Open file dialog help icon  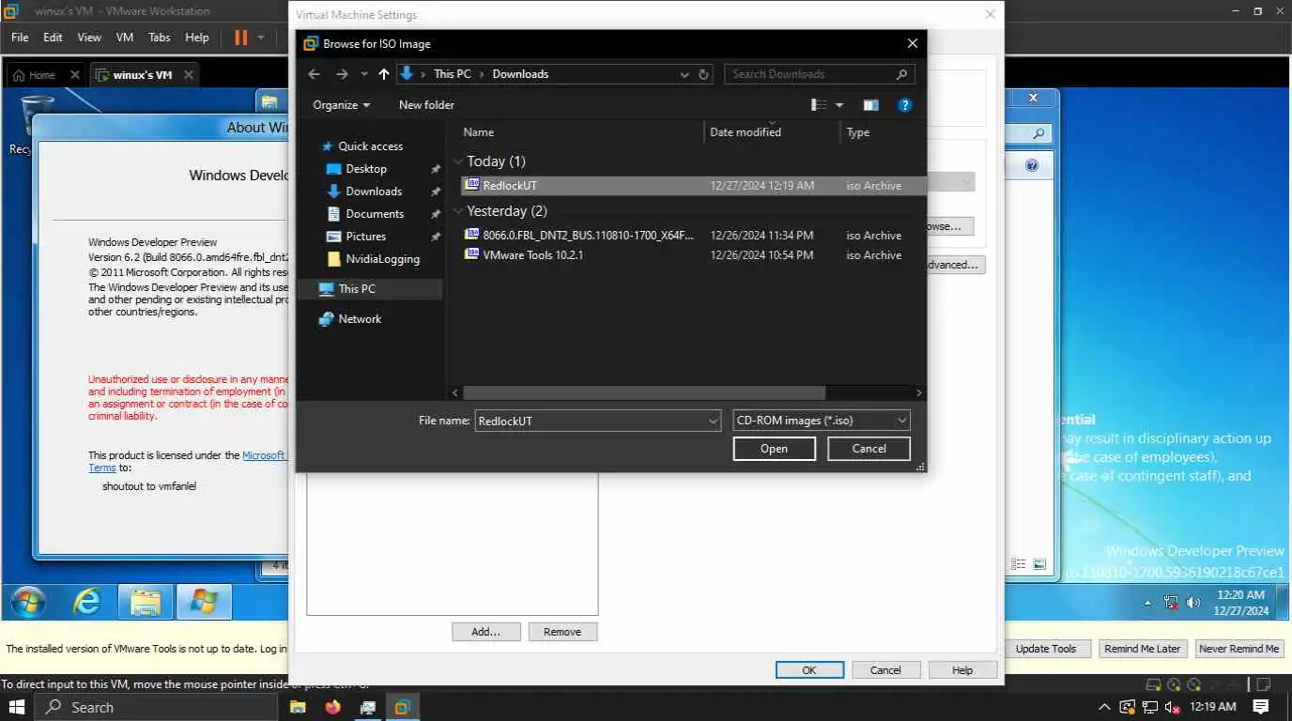[x=904, y=105]
